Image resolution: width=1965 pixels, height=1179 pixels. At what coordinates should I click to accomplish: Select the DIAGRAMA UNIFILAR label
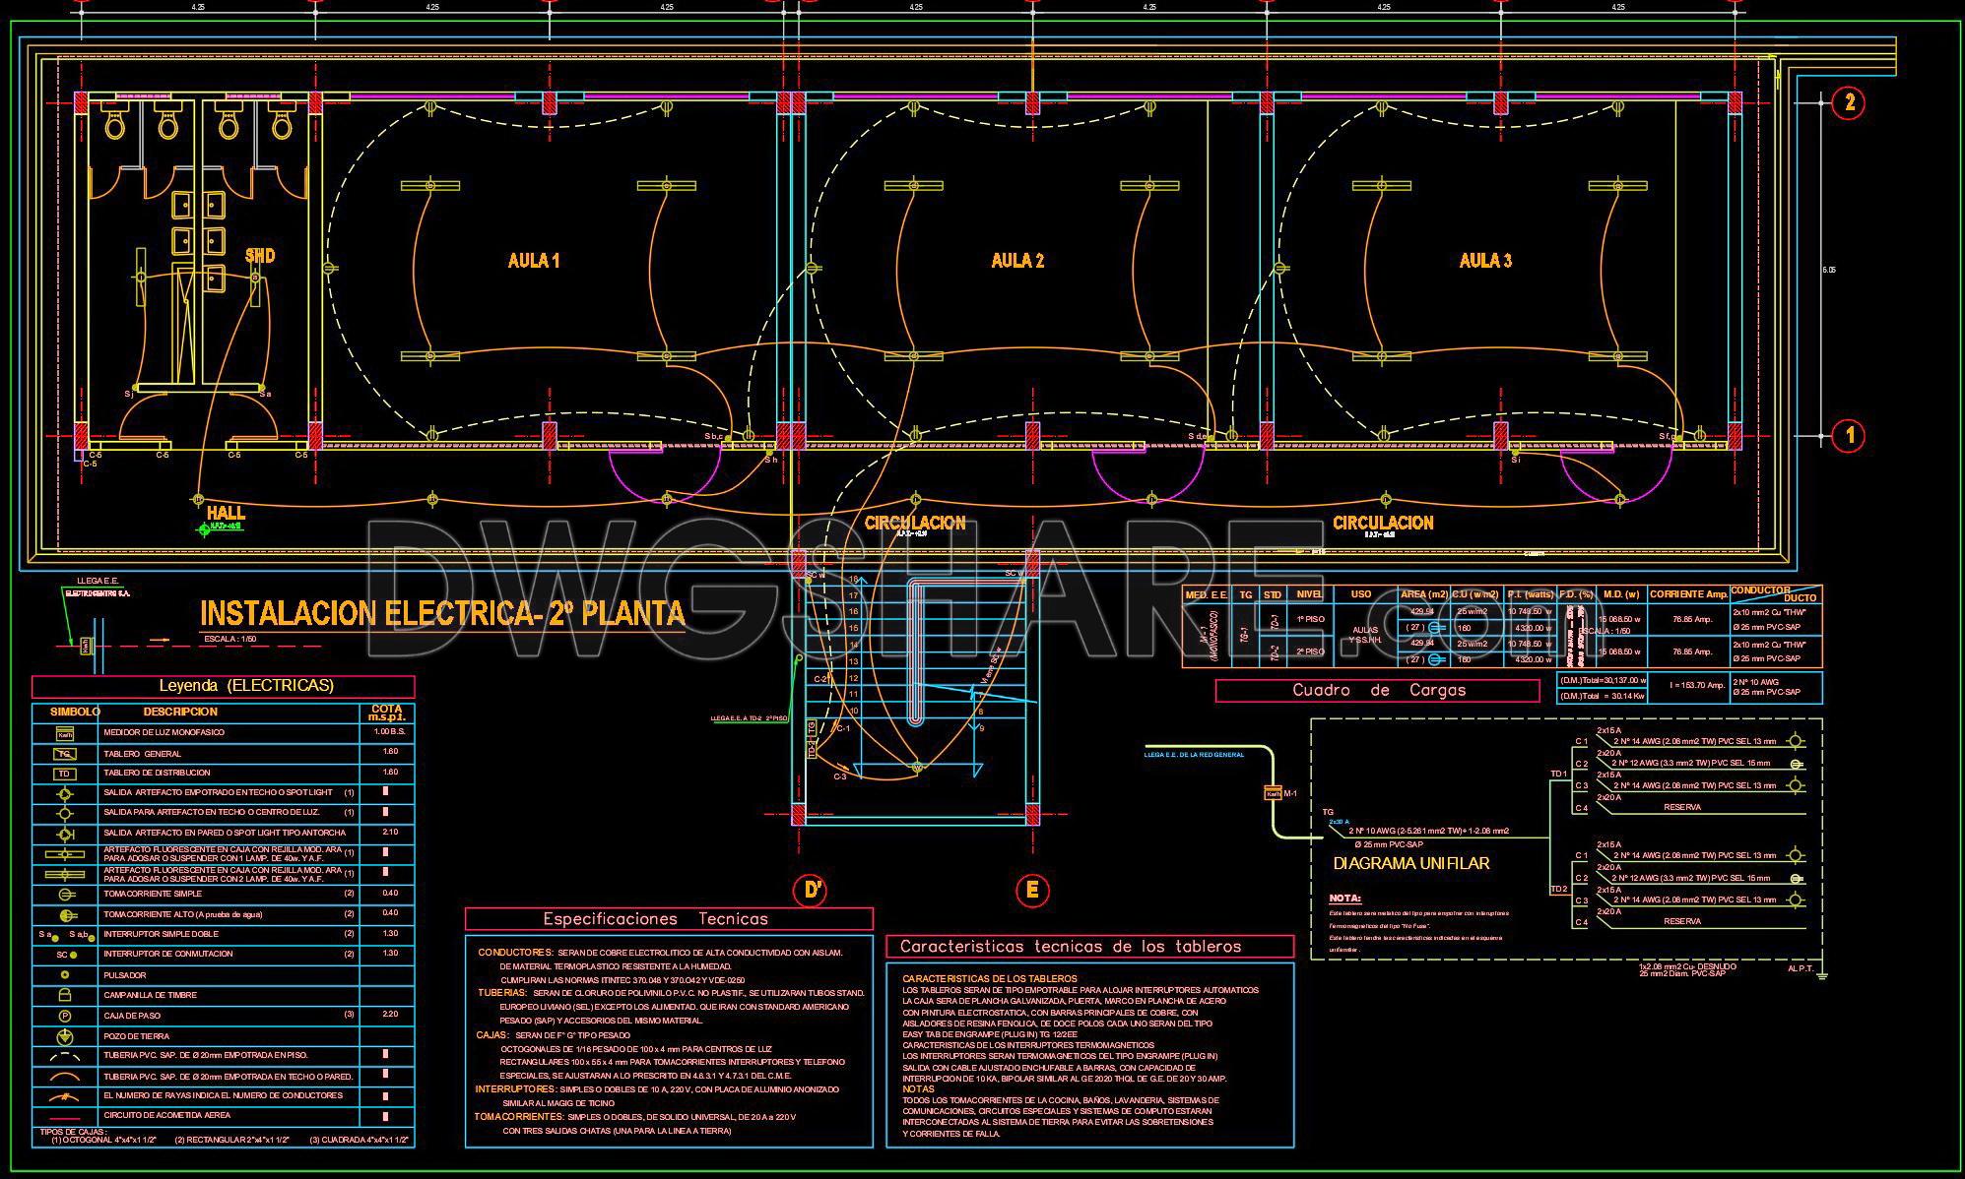[1411, 864]
